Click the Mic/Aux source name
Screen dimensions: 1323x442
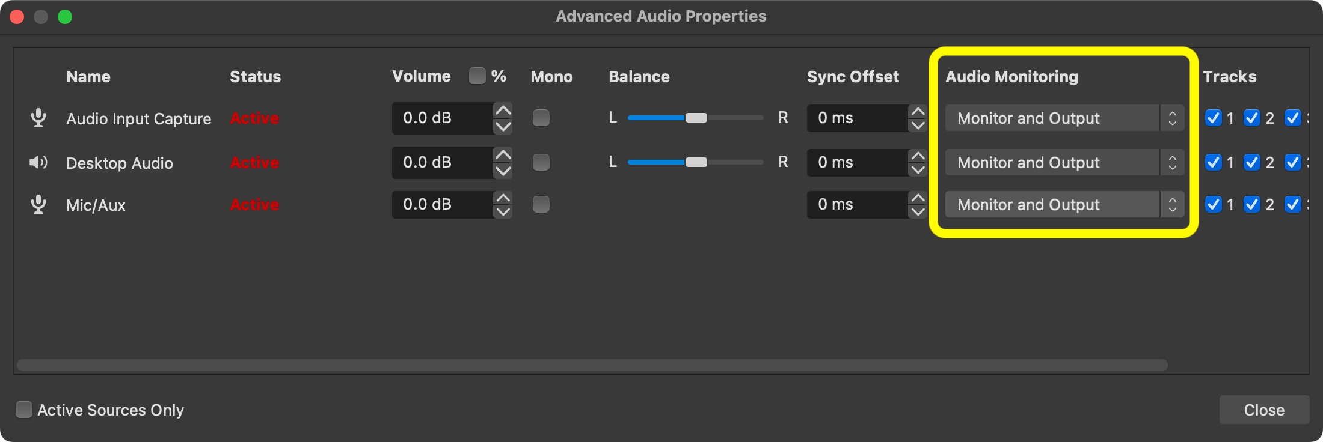click(96, 205)
